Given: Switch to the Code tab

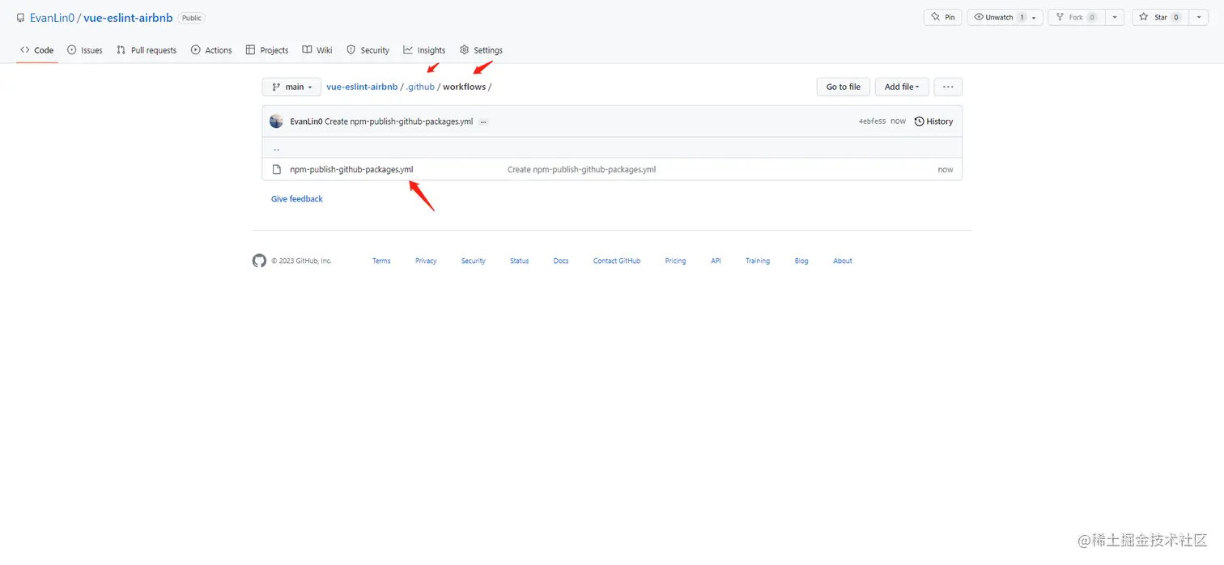Looking at the screenshot, I should pos(37,50).
